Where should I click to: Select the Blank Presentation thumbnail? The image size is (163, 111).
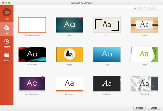[32, 25]
